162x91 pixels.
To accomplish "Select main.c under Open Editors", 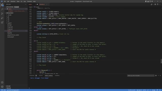I will (16, 9).
